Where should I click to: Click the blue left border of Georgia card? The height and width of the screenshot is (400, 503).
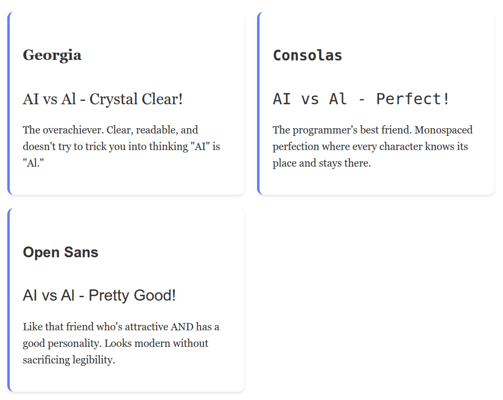(9, 103)
